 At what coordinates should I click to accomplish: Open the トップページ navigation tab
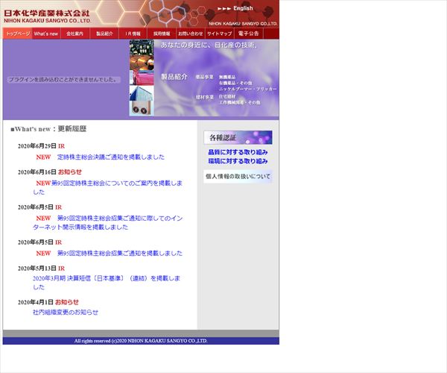pos(17,34)
